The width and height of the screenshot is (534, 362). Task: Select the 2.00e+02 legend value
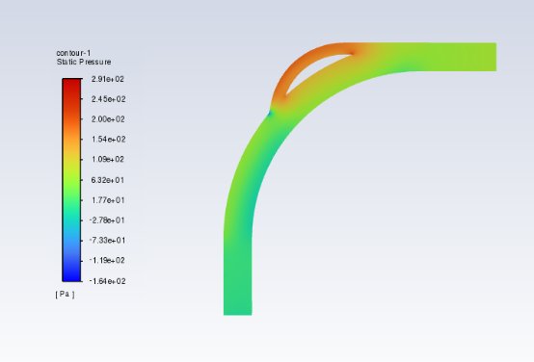pos(108,119)
